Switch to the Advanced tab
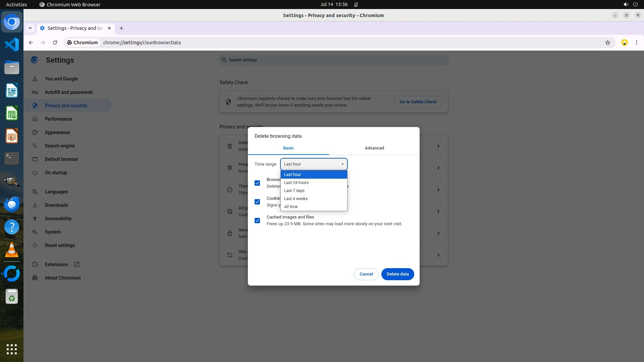Image resolution: width=644 pixels, height=362 pixels. point(374,148)
